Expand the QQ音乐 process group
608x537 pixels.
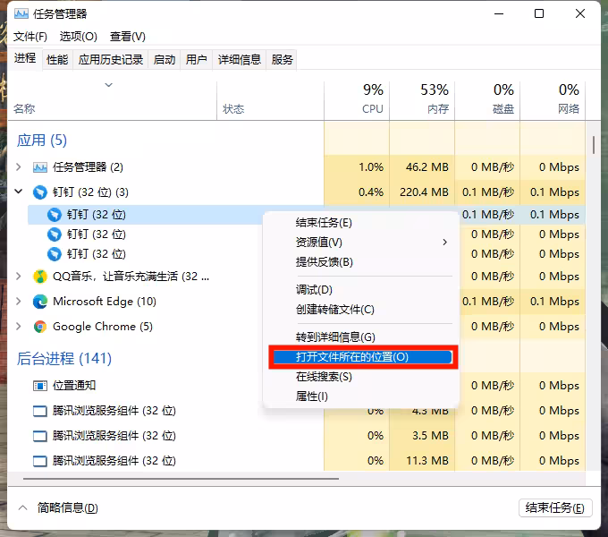(x=18, y=277)
